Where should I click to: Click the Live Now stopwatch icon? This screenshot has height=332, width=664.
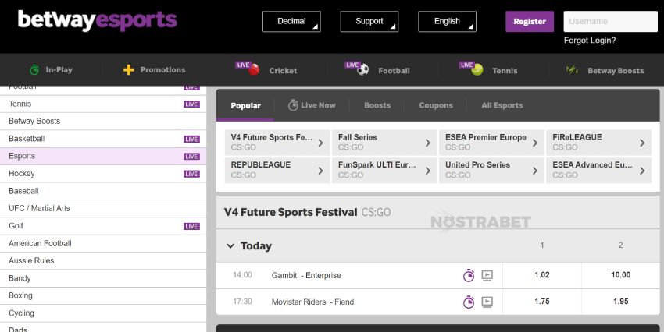[x=293, y=105]
